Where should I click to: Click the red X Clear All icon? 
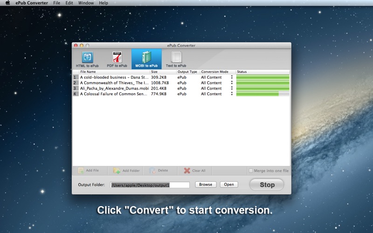[x=187, y=171]
